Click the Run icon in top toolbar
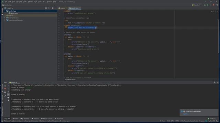Screen dimensions: 220x123 [x=205, y=5]
